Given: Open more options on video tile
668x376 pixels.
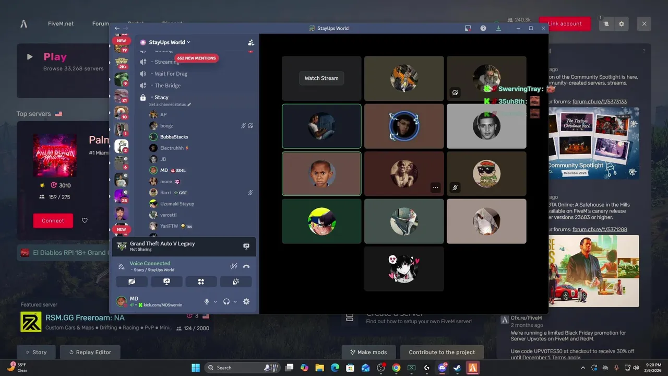Looking at the screenshot, I should click(435, 187).
